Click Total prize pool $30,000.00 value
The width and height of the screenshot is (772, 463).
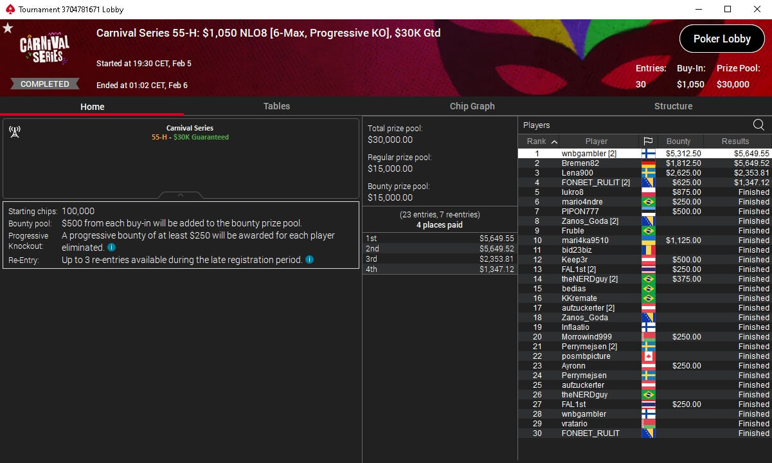(x=390, y=140)
